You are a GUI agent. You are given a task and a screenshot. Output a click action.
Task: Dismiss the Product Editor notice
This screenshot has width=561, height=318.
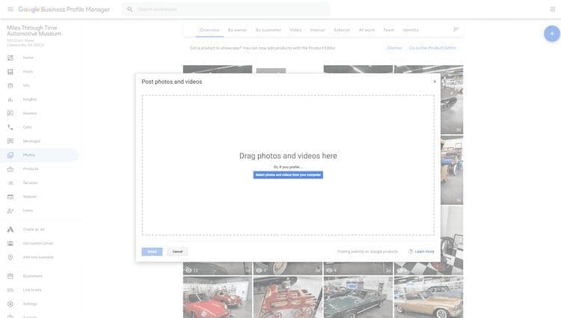point(395,48)
